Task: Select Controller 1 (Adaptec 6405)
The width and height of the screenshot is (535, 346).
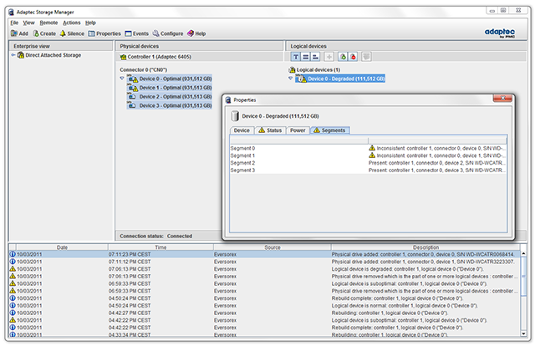Action: [x=159, y=57]
